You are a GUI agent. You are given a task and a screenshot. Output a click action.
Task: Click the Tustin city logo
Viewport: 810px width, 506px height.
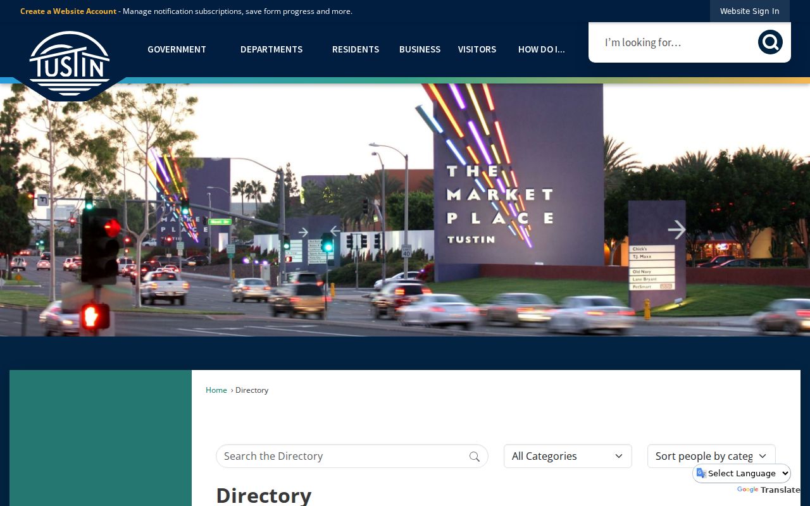[70, 65]
